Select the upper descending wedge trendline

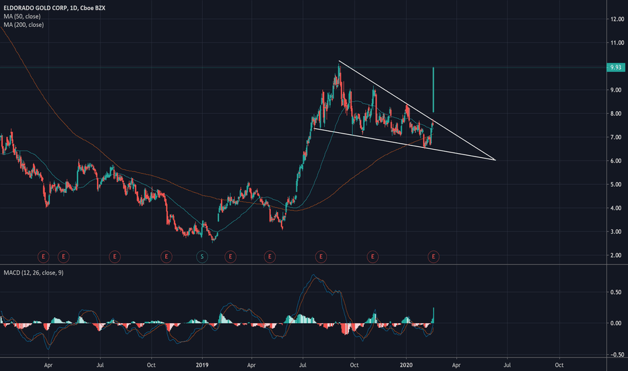[416, 111]
